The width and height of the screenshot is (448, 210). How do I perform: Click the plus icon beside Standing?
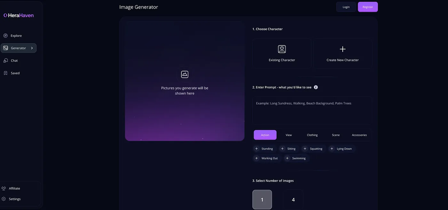coord(256,149)
